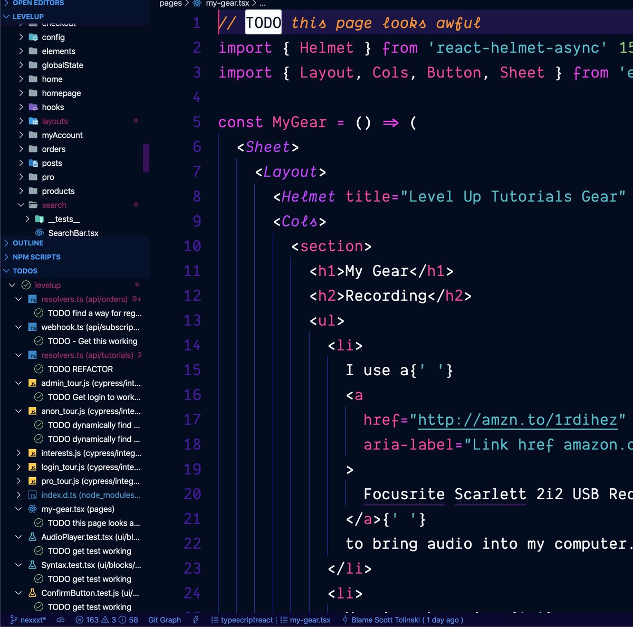Expand interests.js in the TODOS tree
Screen dimensions: 633x627
[18, 453]
